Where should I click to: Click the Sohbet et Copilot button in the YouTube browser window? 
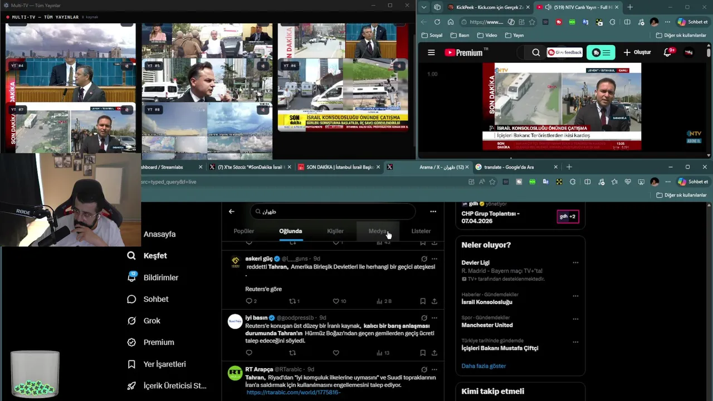coord(692,22)
